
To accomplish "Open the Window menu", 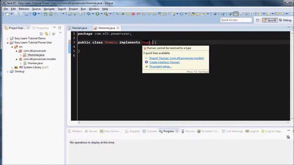I will [94, 9].
